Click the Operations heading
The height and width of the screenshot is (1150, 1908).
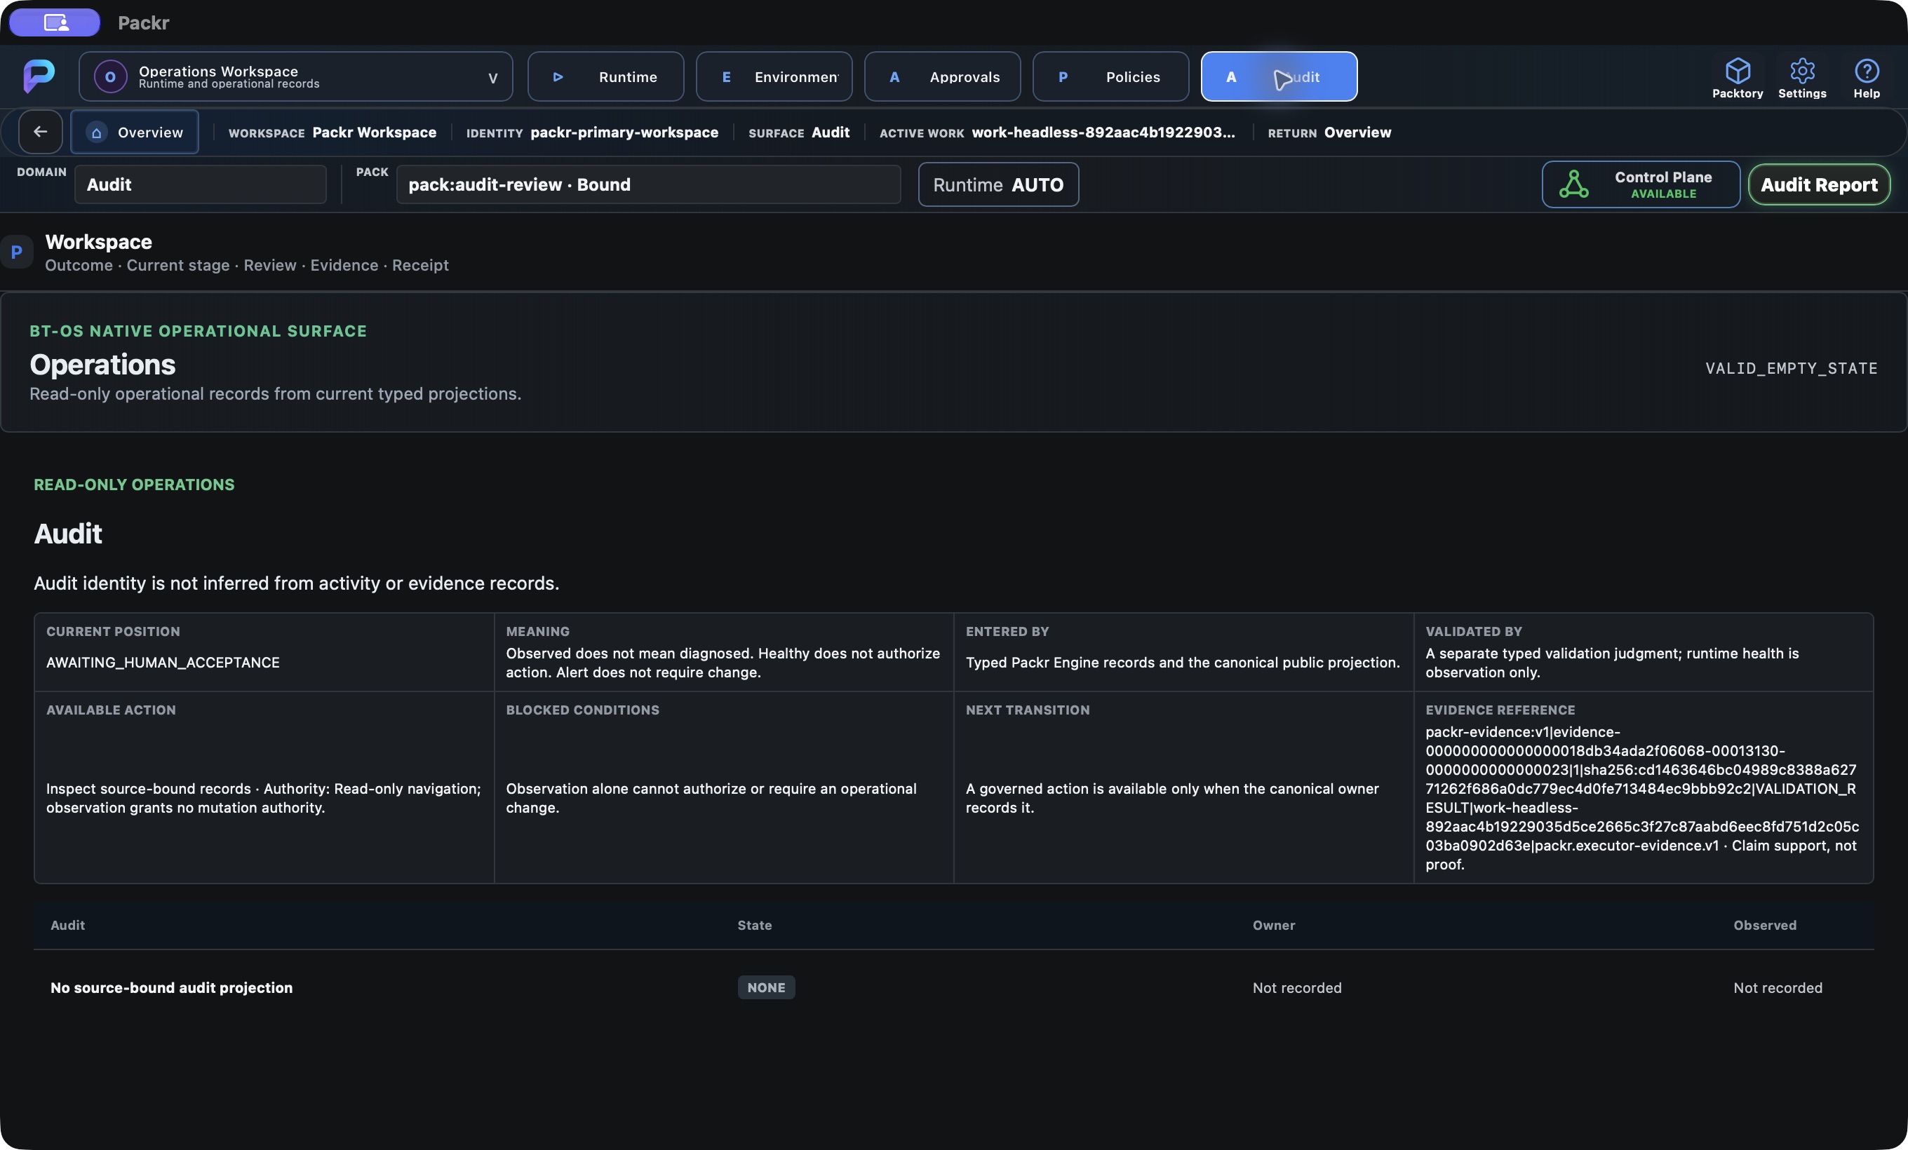pos(102,365)
